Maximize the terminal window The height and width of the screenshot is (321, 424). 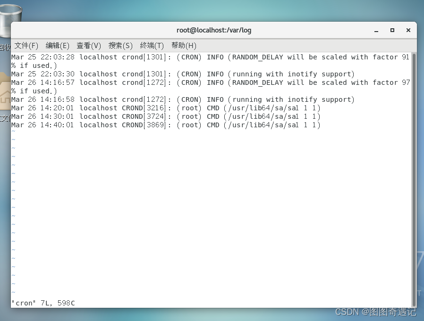(392, 30)
